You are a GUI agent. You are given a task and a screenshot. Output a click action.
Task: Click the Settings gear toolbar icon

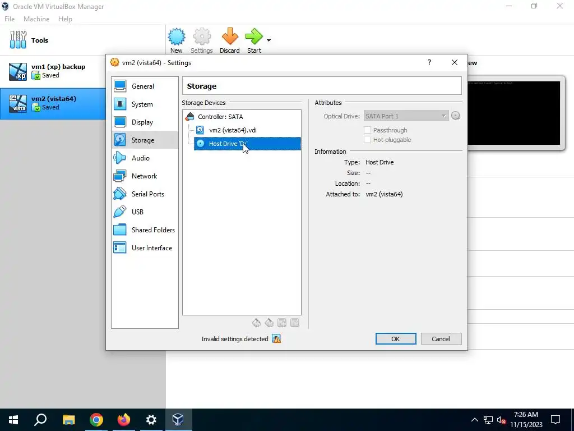click(202, 36)
